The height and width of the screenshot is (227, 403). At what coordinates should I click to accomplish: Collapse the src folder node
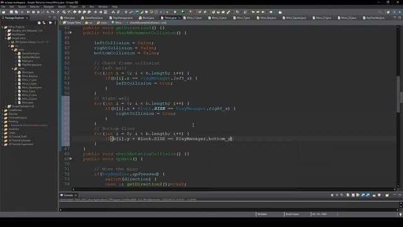tap(9, 46)
